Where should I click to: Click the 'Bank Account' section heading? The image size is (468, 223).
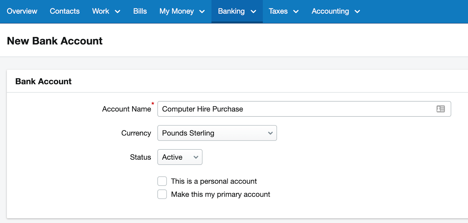pyautogui.click(x=43, y=81)
